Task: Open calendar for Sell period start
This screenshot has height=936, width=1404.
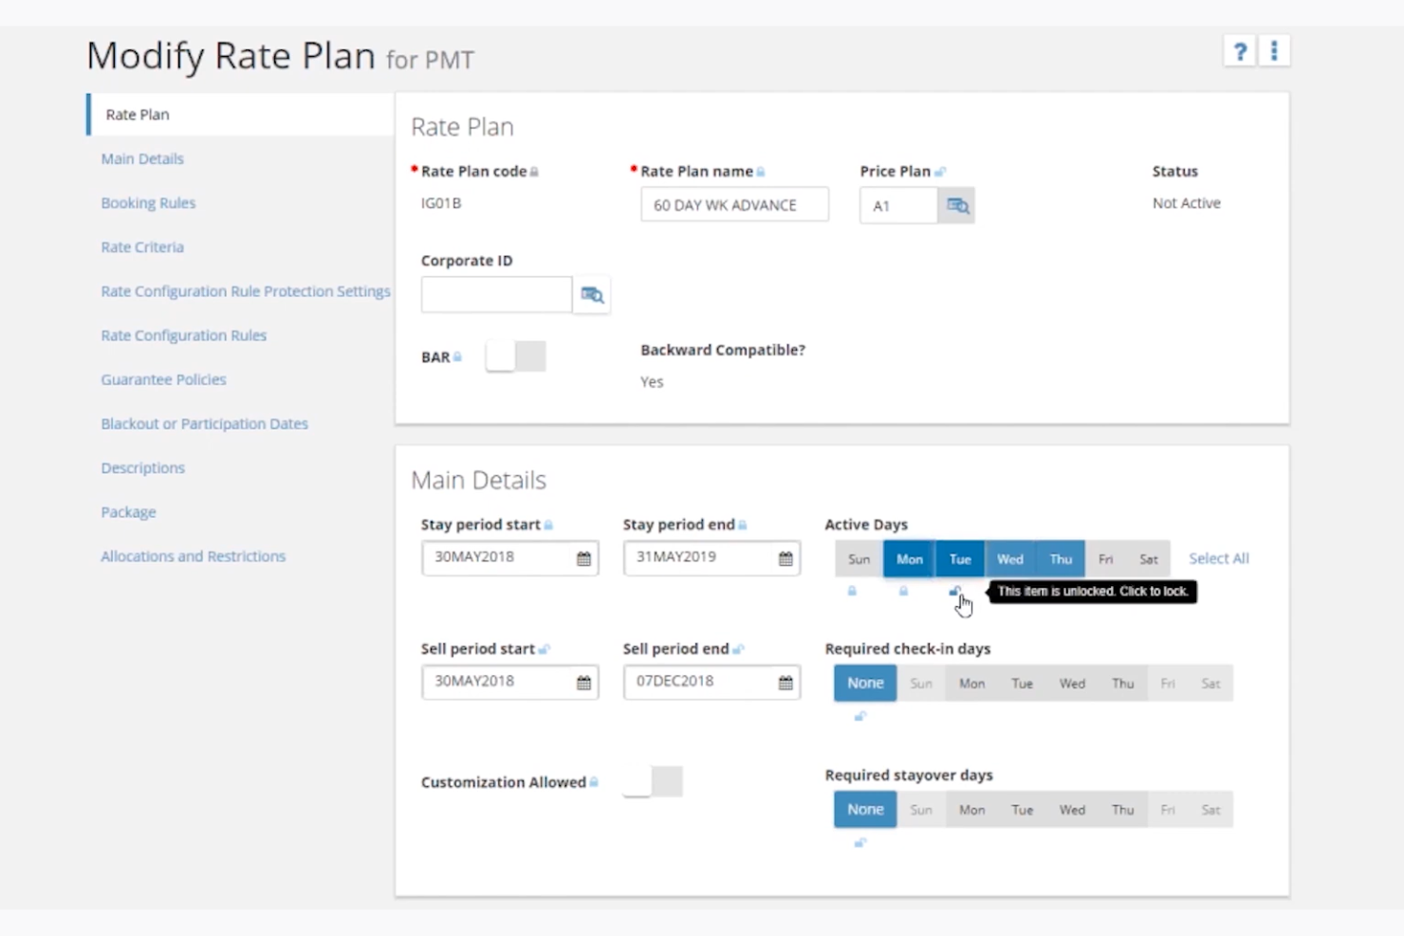Action: [583, 683]
